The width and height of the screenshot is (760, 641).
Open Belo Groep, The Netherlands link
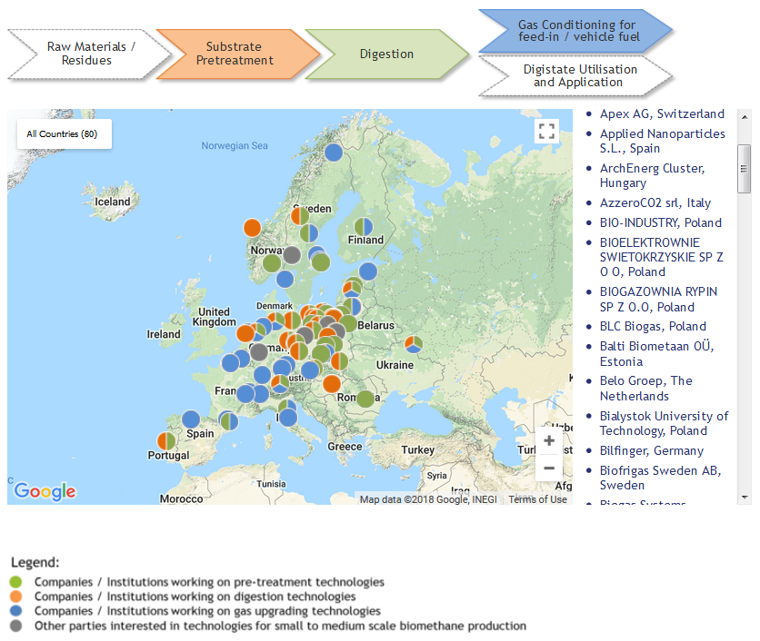(646, 389)
